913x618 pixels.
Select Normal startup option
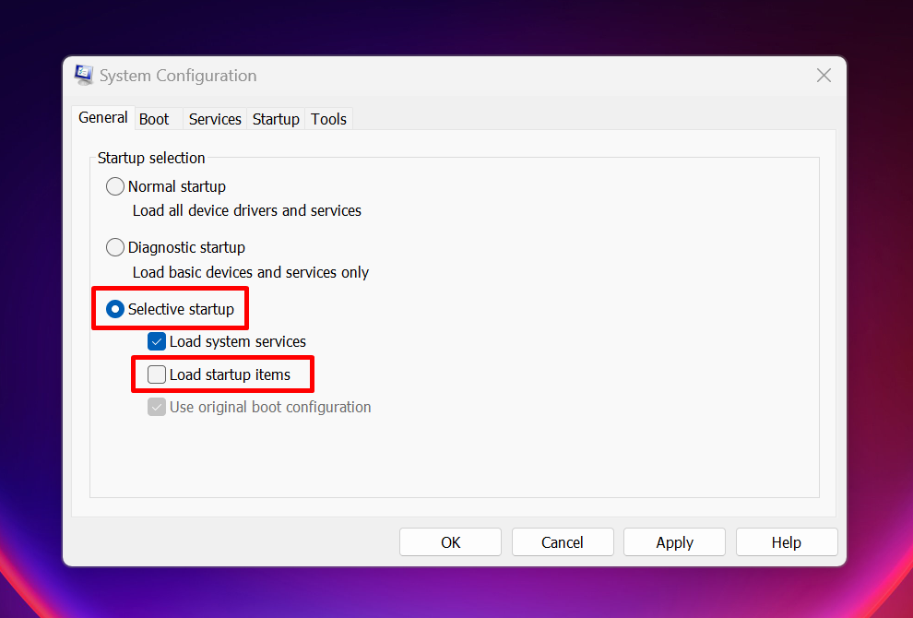[115, 185]
